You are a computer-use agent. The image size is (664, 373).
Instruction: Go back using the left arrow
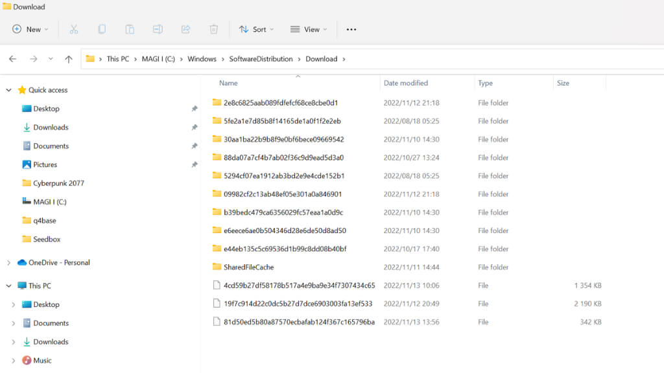(x=12, y=59)
